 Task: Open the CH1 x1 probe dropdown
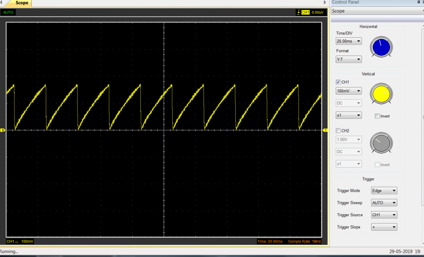click(x=349, y=115)
